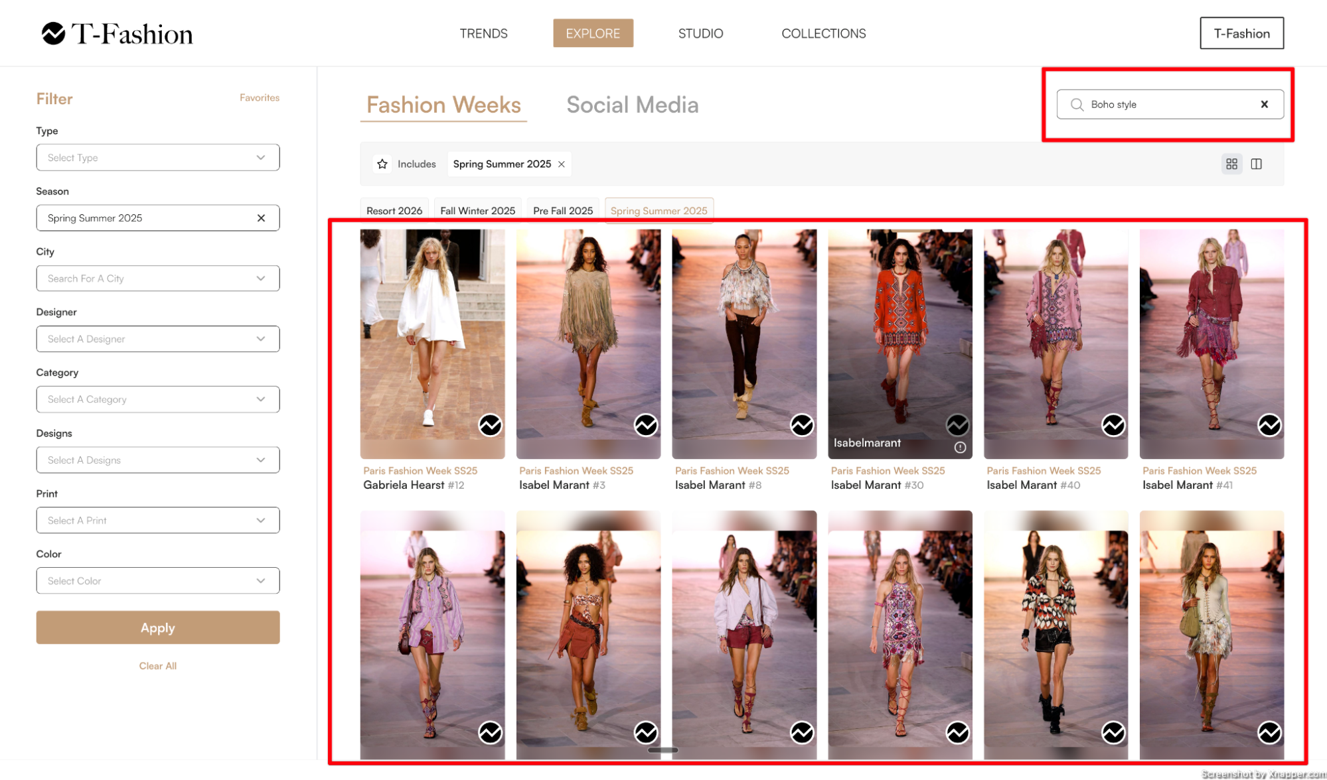Image resolution: width=1327 pixels, height=780 pixels.
Task: Click the search magnifier icon
Action: (x=1077, y=104)
